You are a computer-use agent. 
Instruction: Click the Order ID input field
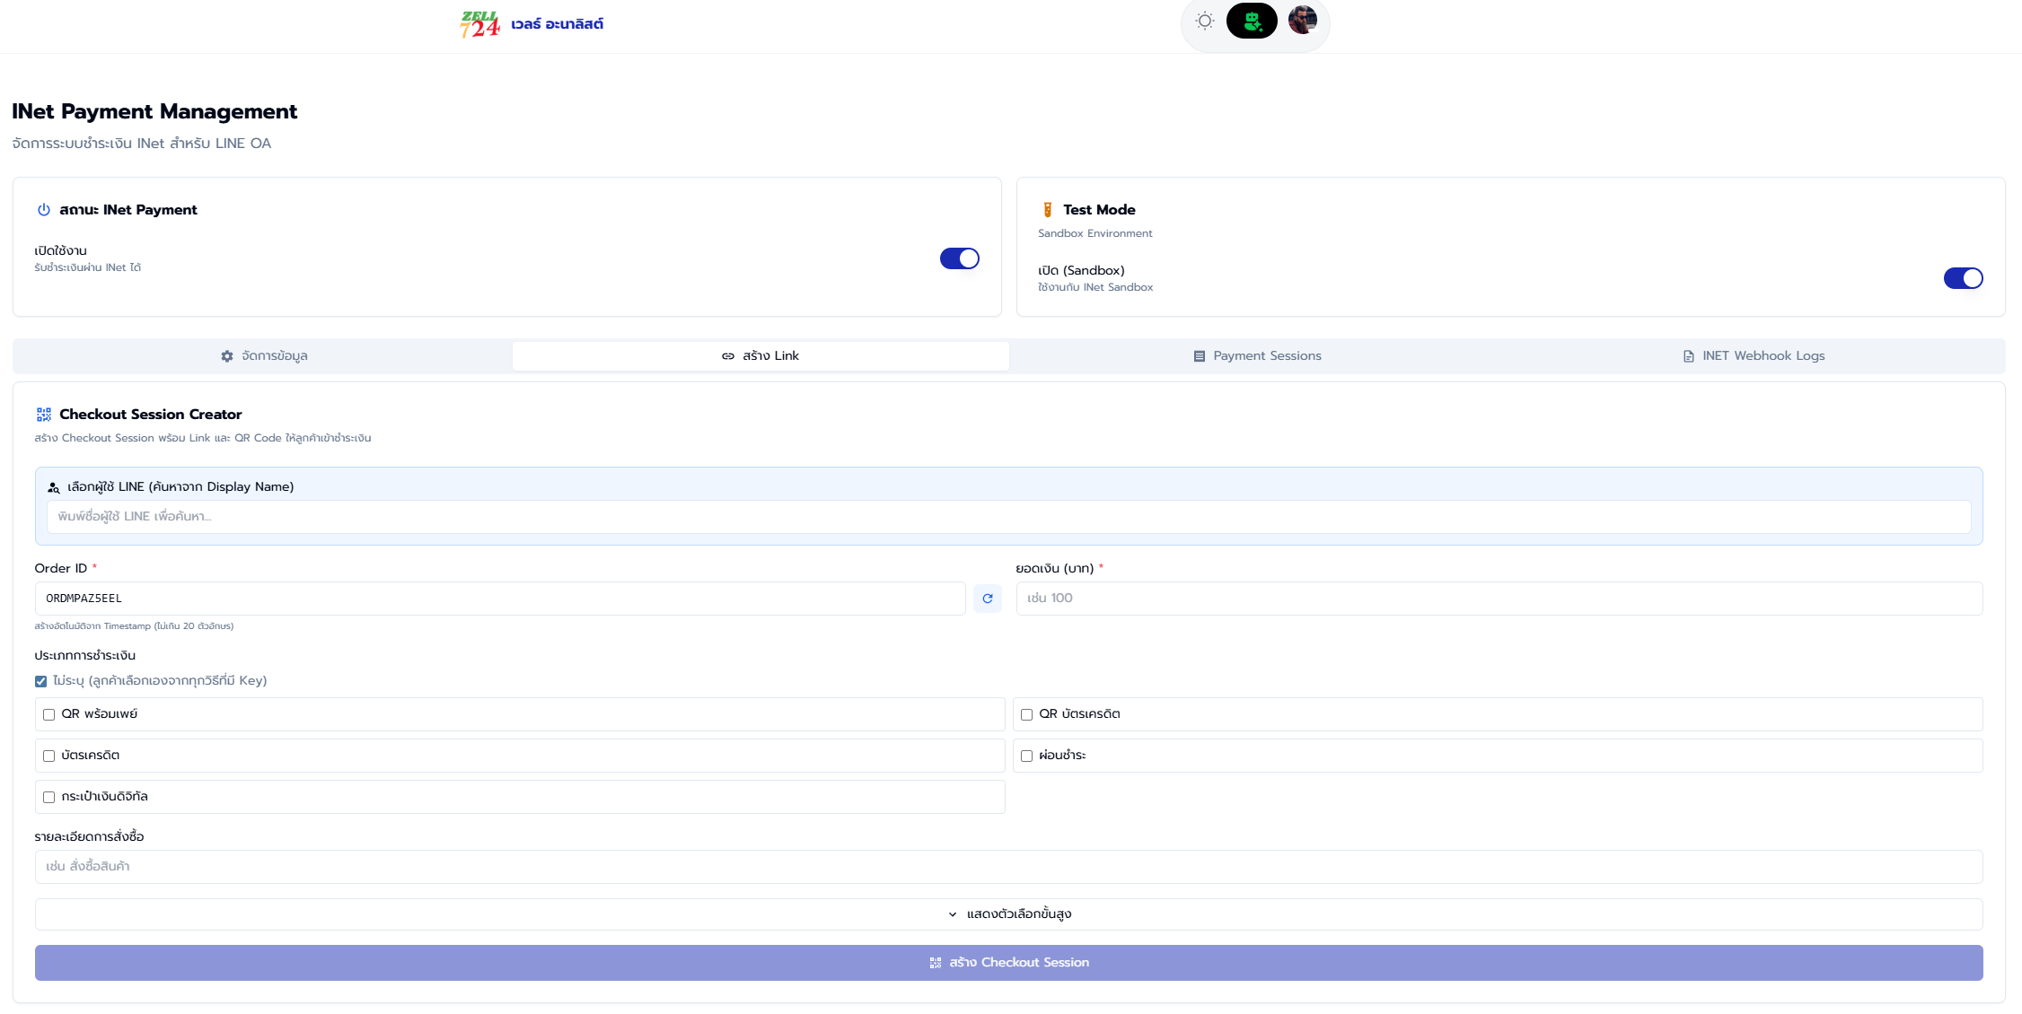click(x=500, y=599)
